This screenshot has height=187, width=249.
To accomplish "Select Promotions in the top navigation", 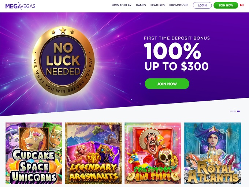I will pyautogui.click(x=179, y=5).
